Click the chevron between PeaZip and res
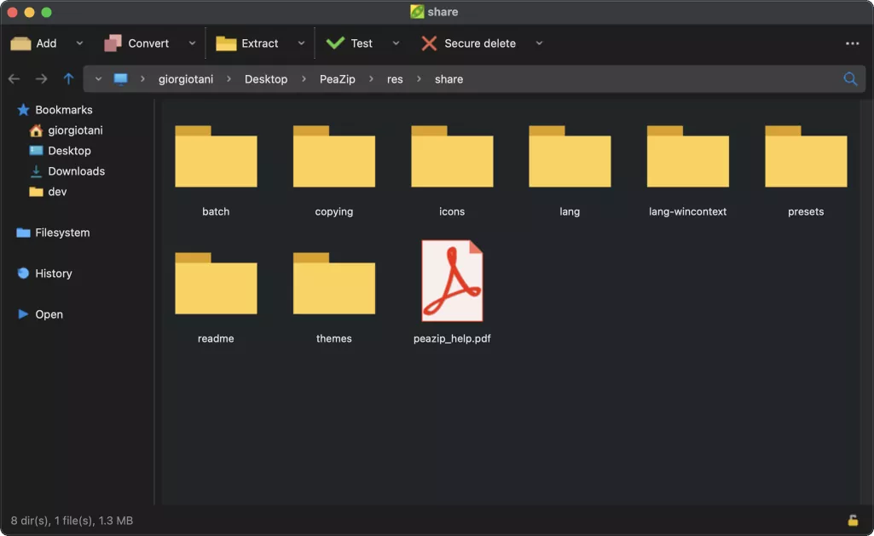 pyautogui.click(x=371, y=79)
